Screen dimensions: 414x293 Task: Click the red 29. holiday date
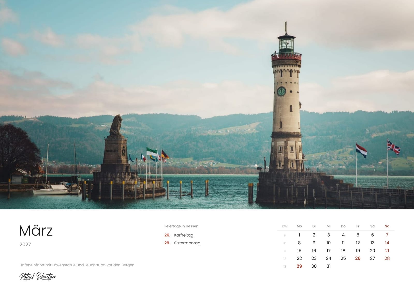tap(167, 243)
